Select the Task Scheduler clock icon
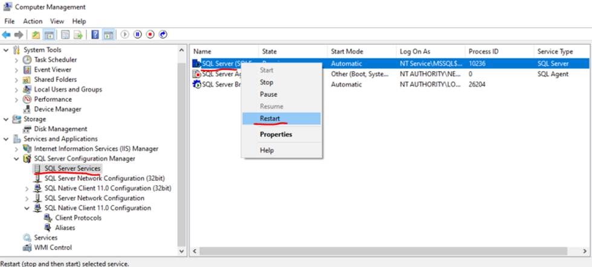This screenshot has width=592, height=267. 27,60
